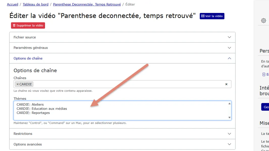Screen dimensions: 269x151
Task: Select theme CARDIE: Ateliers
Action: tap(30, 105)
